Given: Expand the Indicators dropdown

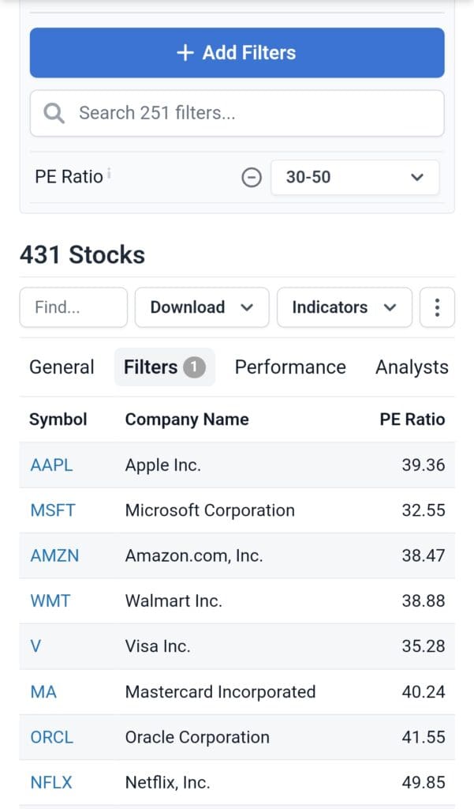Looking at the screenshot, I should (344, 307).
